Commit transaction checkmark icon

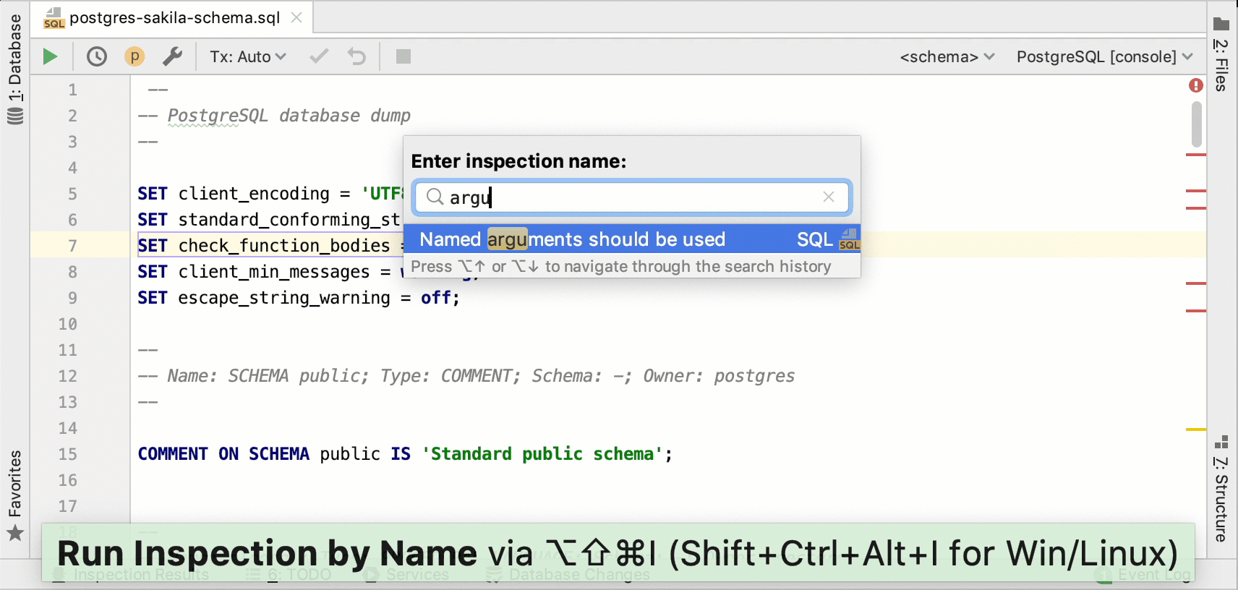(319, 56)
